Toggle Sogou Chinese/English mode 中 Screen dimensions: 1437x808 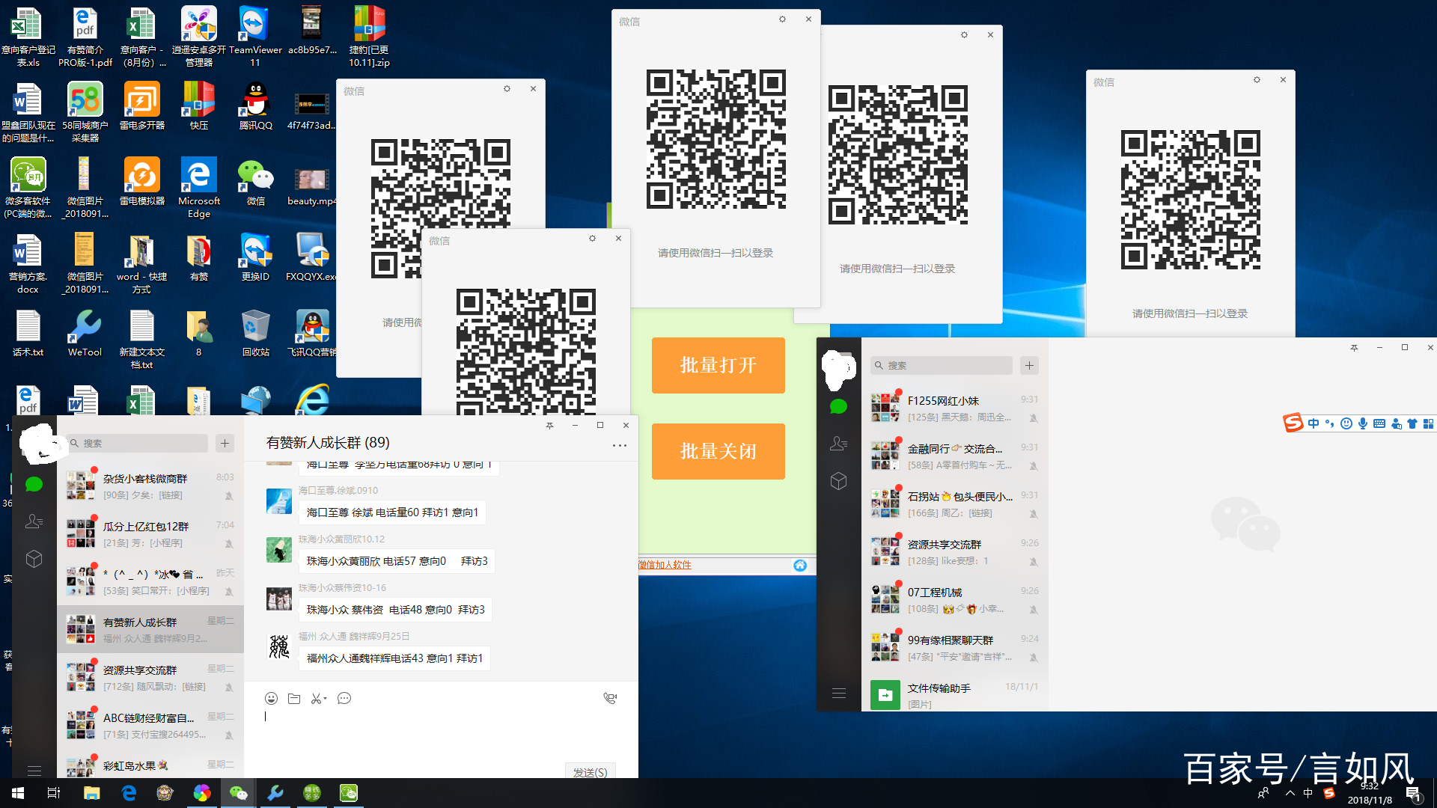1314,423
